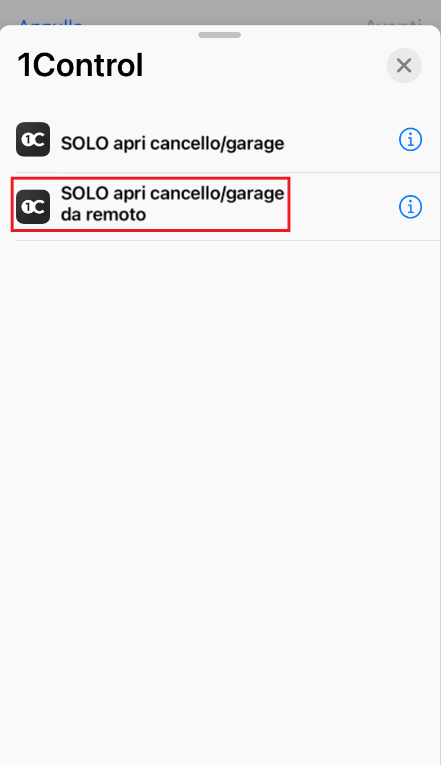Tap the grabber handle atop the sheet
The height and width of the screenshot is (765, 441).
point(220,35)
